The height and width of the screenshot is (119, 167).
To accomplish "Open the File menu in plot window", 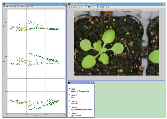I will point(4,6).
